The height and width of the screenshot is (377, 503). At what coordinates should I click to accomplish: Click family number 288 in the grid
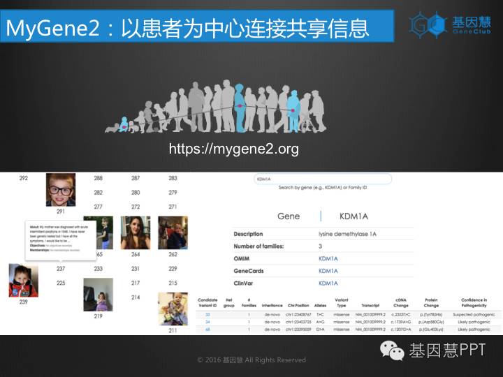pyautogui.click(x=99, y=179)
